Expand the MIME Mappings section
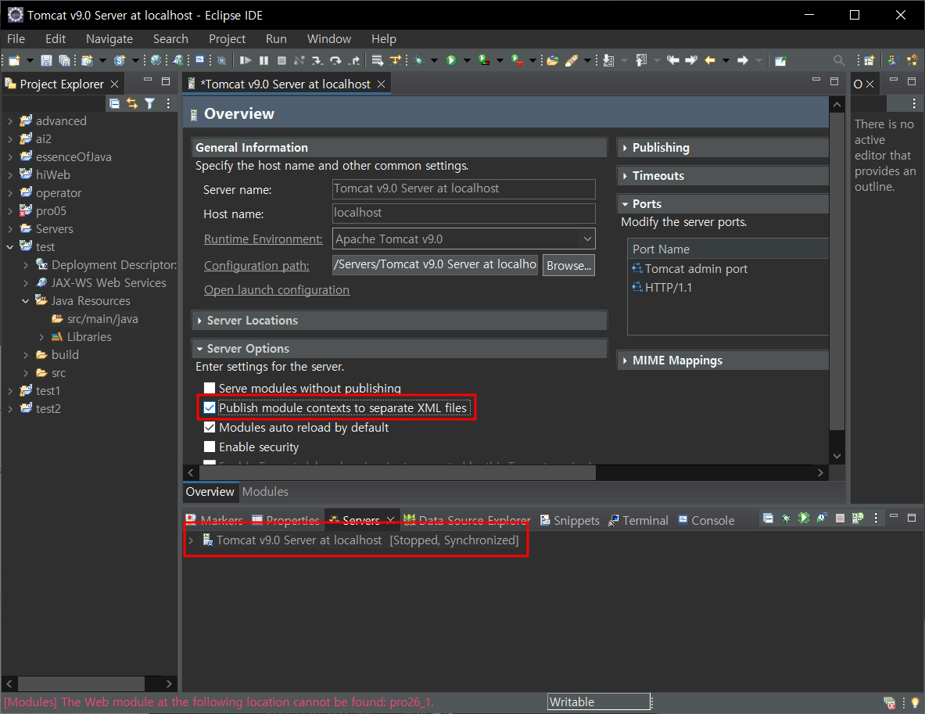The height and width of the screenshot is (714, 925). pyautogui.click(x=625, y=361)
